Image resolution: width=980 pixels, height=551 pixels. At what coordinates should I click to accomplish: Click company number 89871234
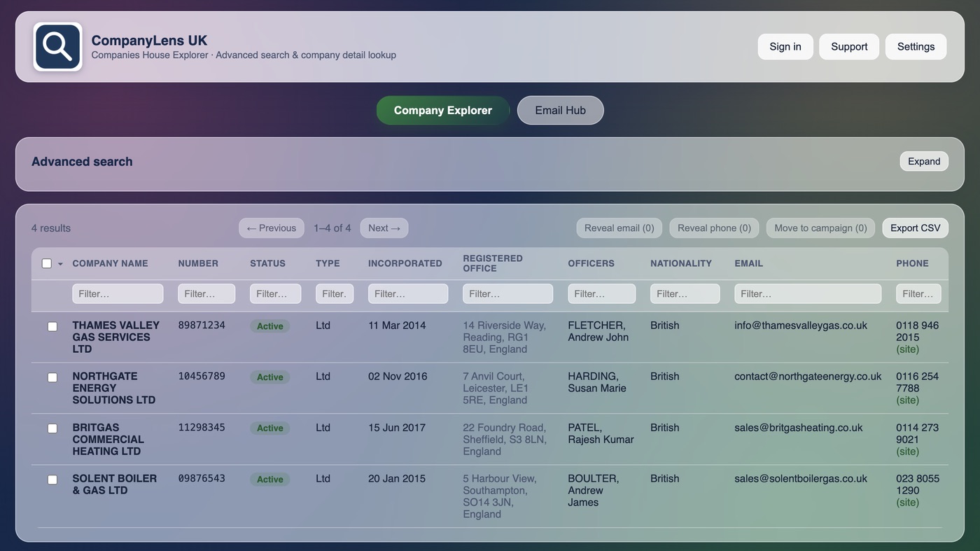(202, 326)
